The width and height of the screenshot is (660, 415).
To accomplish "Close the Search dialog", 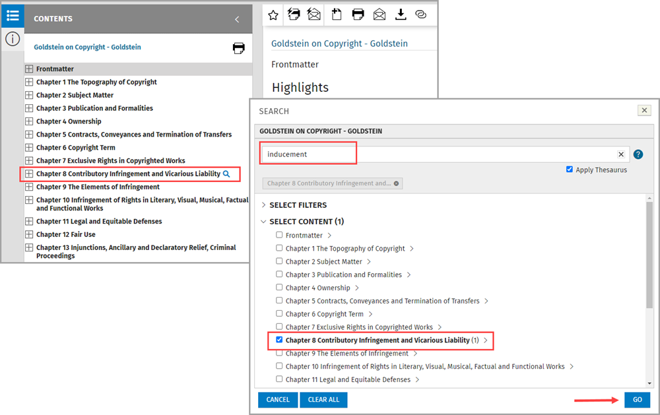I will point(644,110).
